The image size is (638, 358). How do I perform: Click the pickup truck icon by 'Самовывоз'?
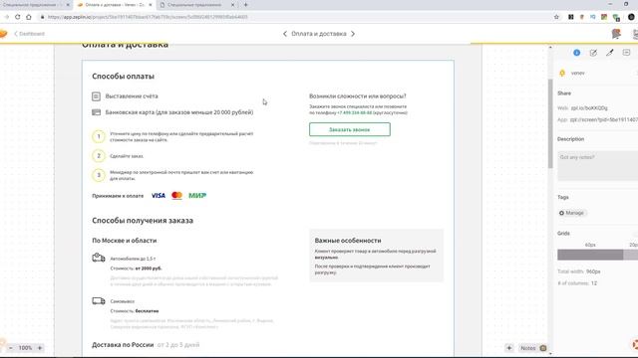[99, 301]
